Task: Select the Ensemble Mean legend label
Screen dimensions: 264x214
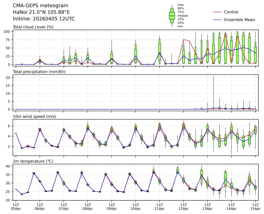Action: tap(239, 20)
